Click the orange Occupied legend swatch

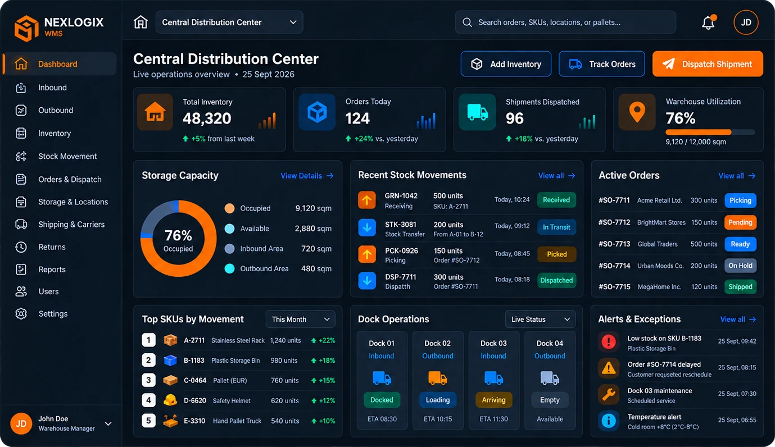pos(229,208)
